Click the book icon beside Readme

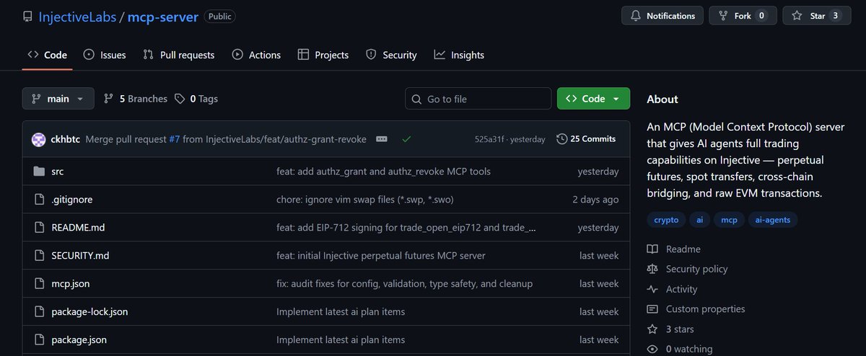[652, 249]
